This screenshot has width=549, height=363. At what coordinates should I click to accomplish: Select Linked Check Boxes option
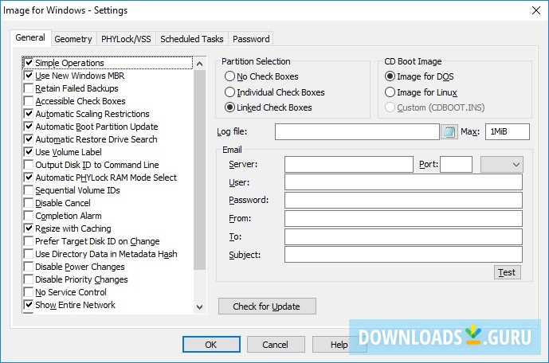point(229,107)
